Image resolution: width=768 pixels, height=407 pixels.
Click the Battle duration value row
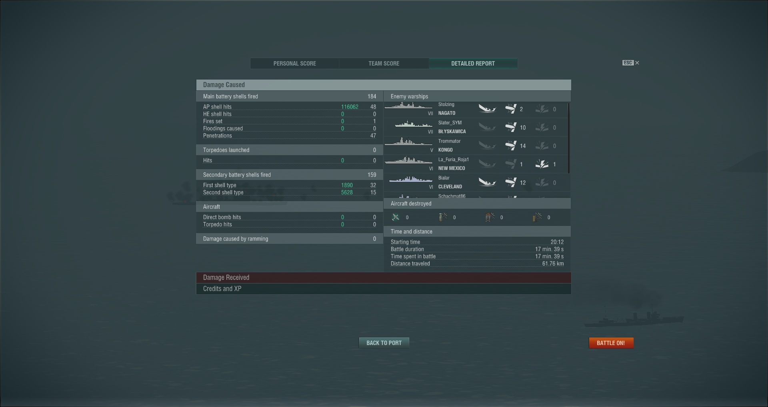point(477,249)
